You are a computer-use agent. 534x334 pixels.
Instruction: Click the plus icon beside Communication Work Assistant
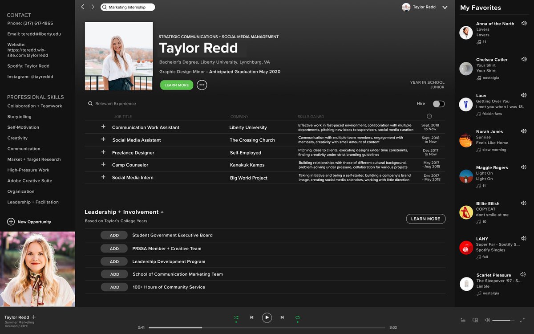103,127
